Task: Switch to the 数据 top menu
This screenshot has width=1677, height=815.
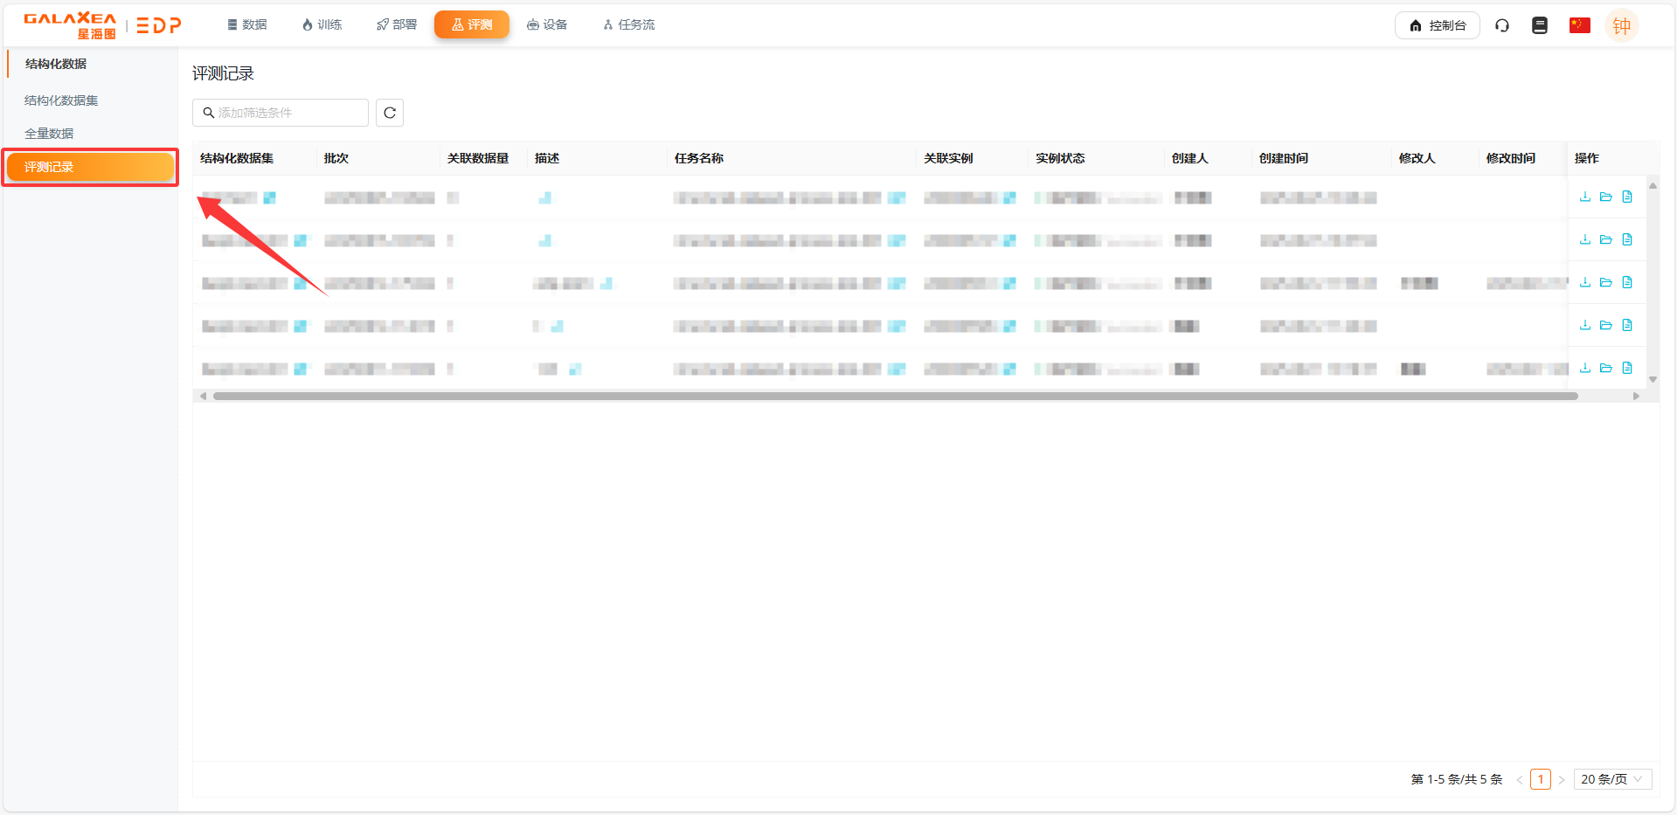Action: (x=247, y=24)
